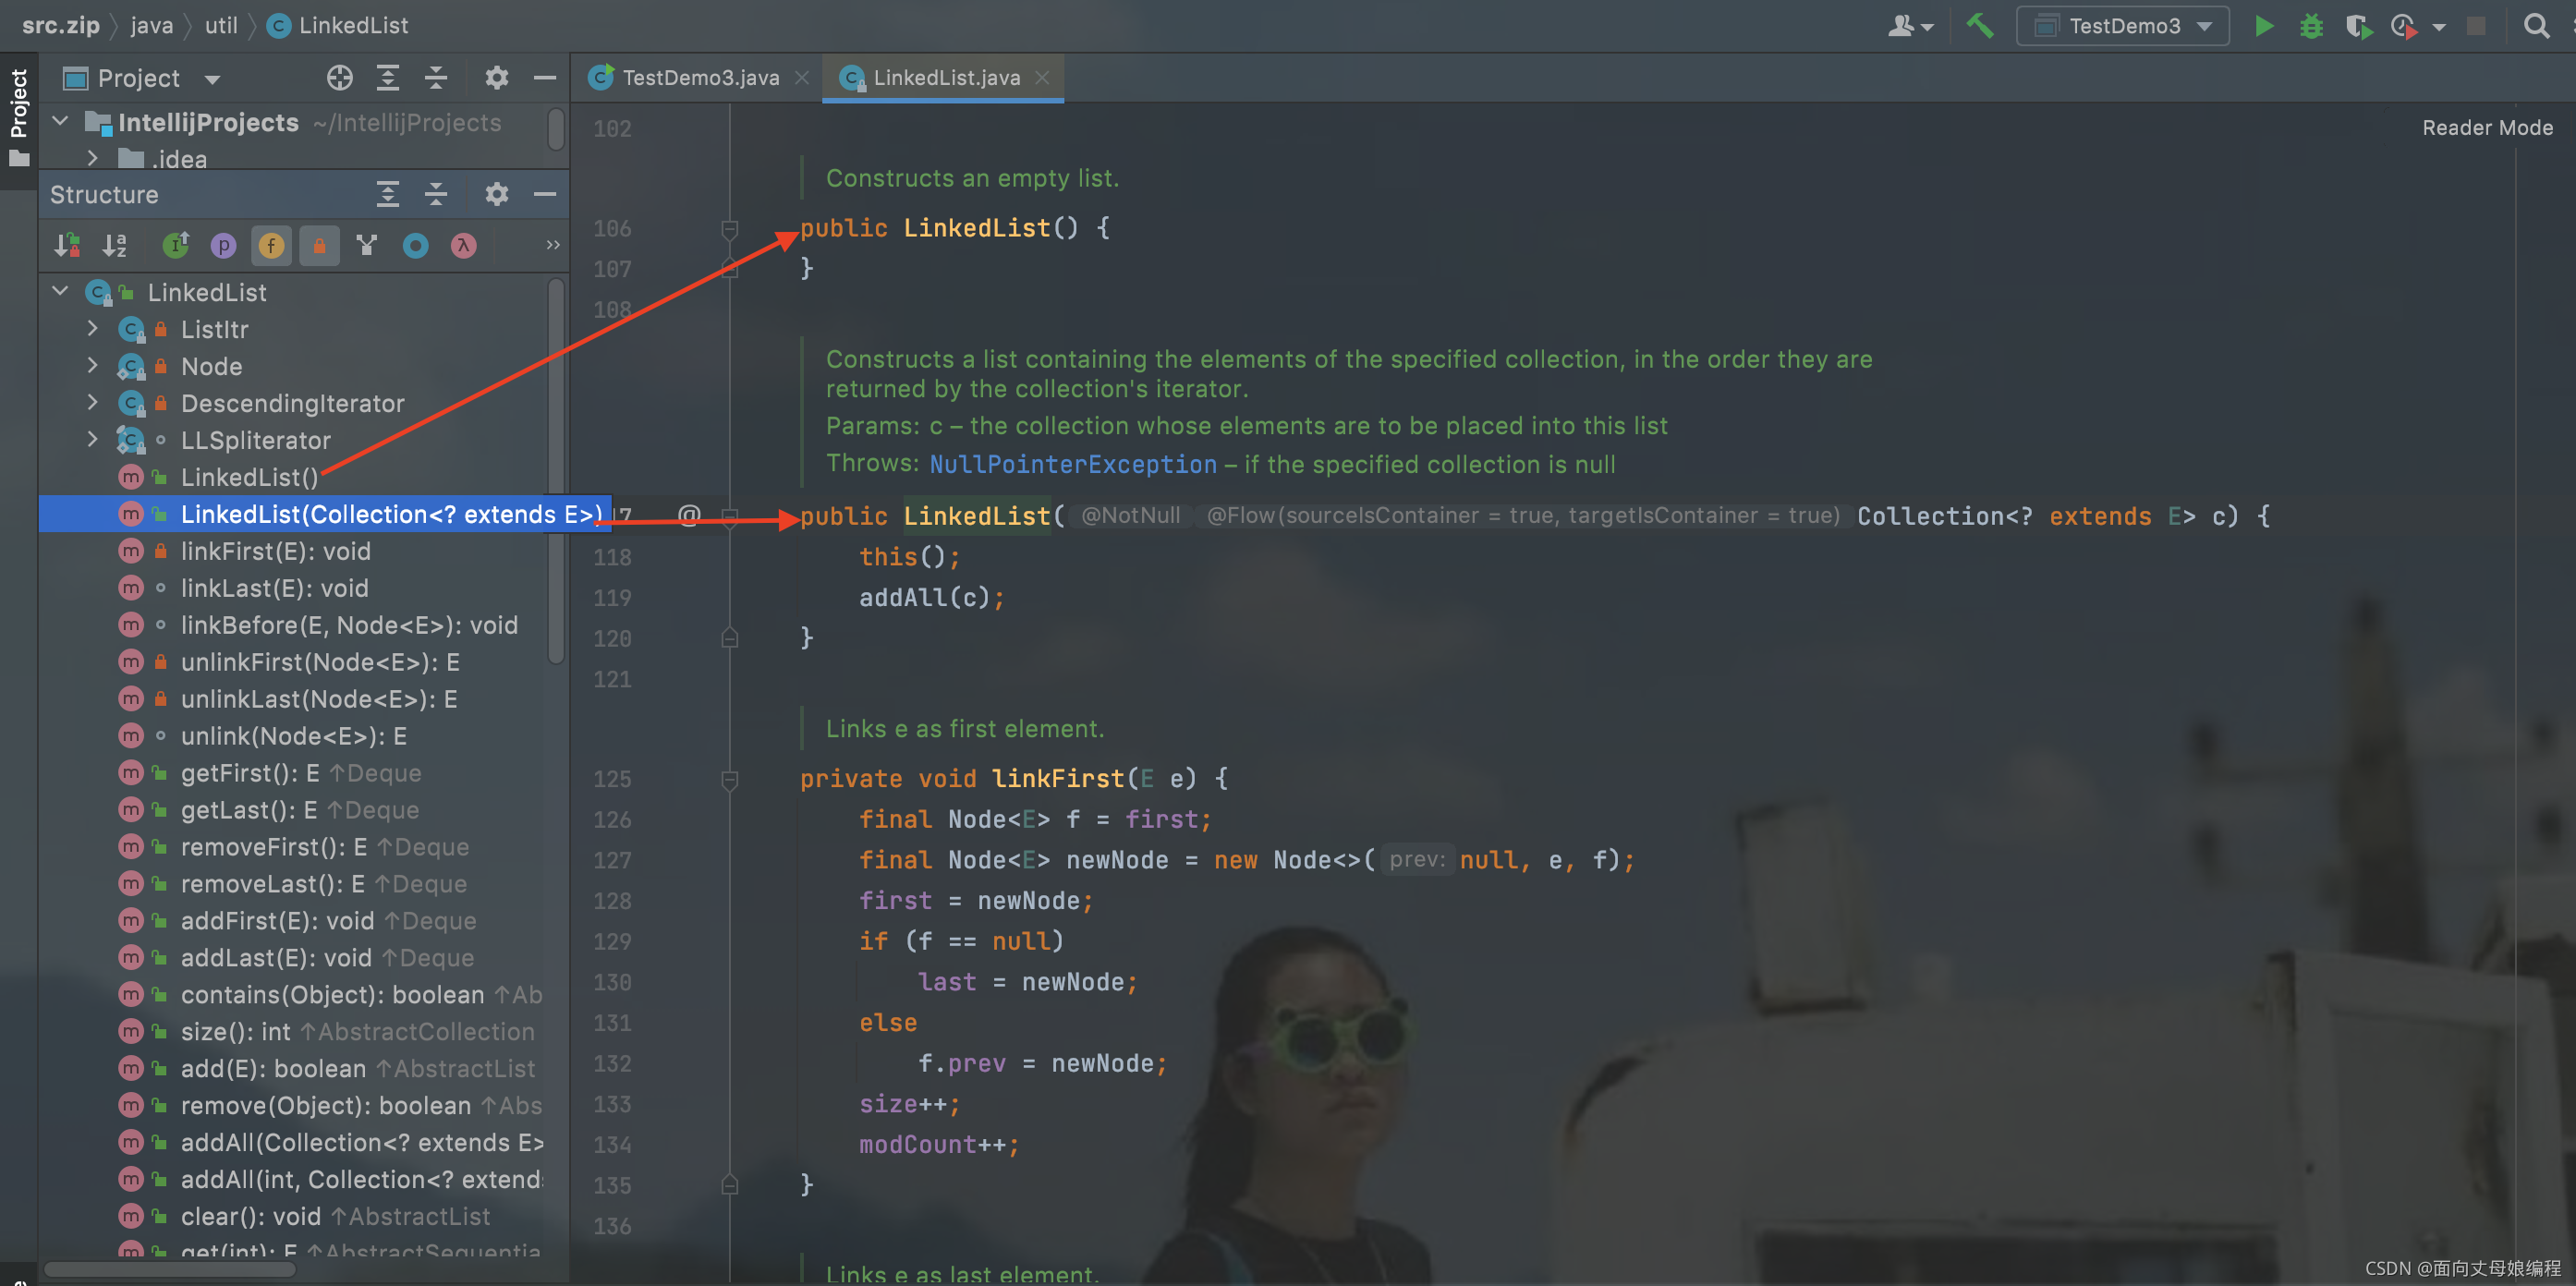Toggle Show Lambdas filter

point(463,245)
